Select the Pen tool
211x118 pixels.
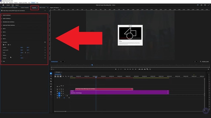(x=51, y=87)
